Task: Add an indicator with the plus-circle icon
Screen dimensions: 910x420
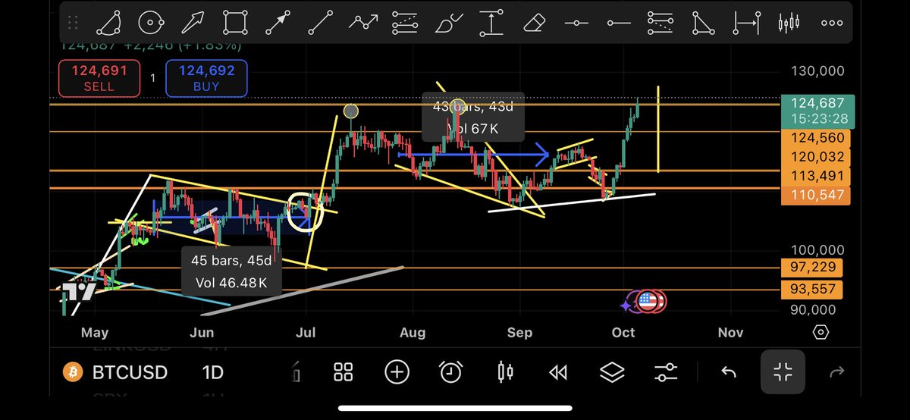Action: coord(397,372)
